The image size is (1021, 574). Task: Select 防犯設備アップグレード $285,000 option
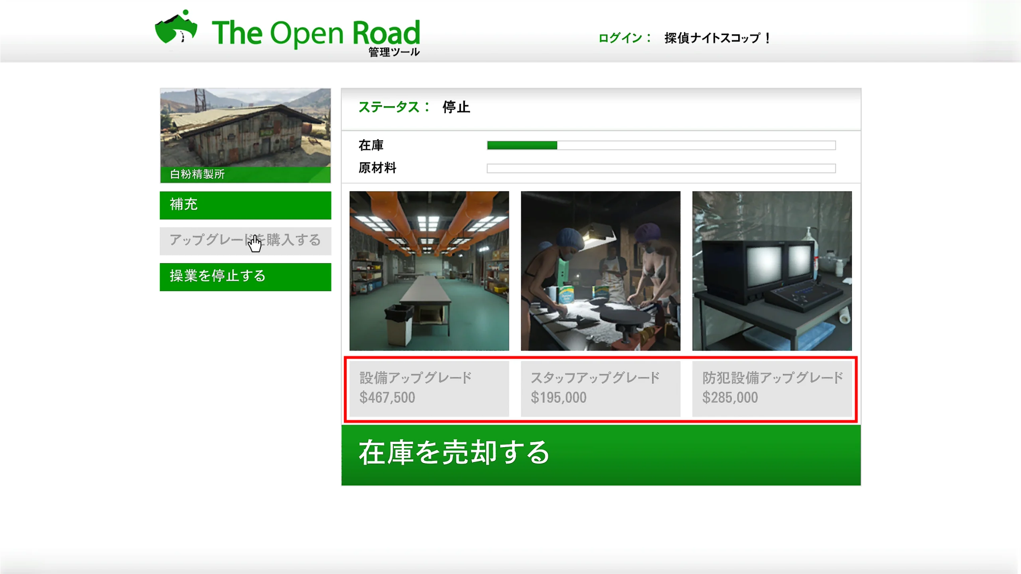tap(772, 388)
